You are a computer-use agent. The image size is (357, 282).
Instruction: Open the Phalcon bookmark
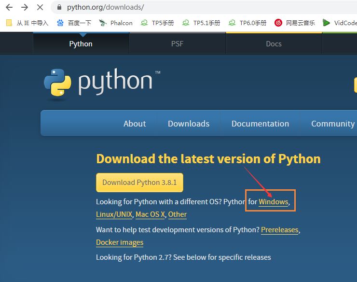(x=116, y=23)
